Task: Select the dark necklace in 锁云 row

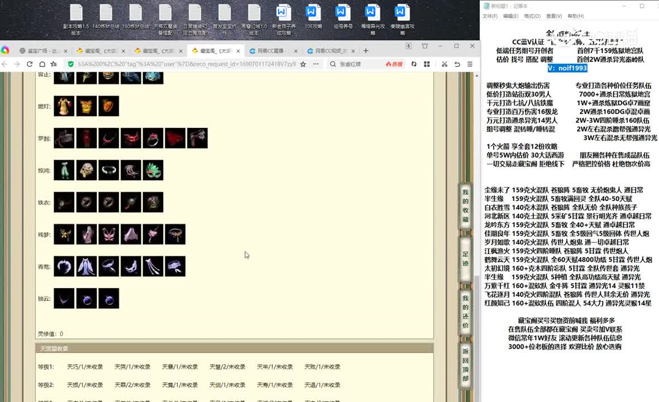Action: (64, 298)
